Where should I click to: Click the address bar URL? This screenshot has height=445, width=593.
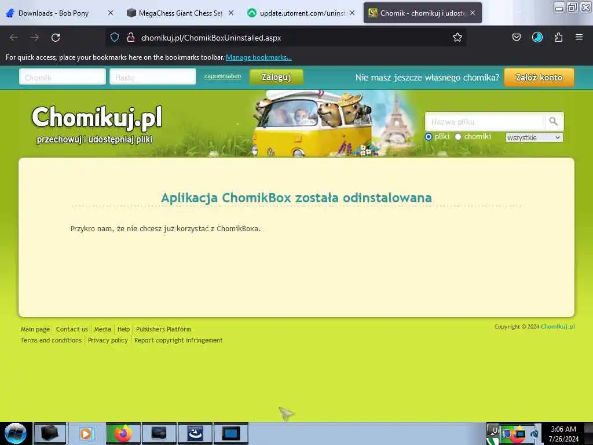pos(211,38)
